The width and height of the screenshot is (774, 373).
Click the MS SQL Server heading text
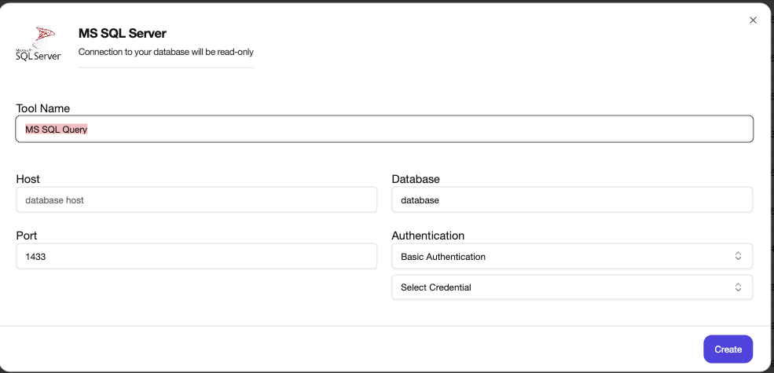coord(123,34)
